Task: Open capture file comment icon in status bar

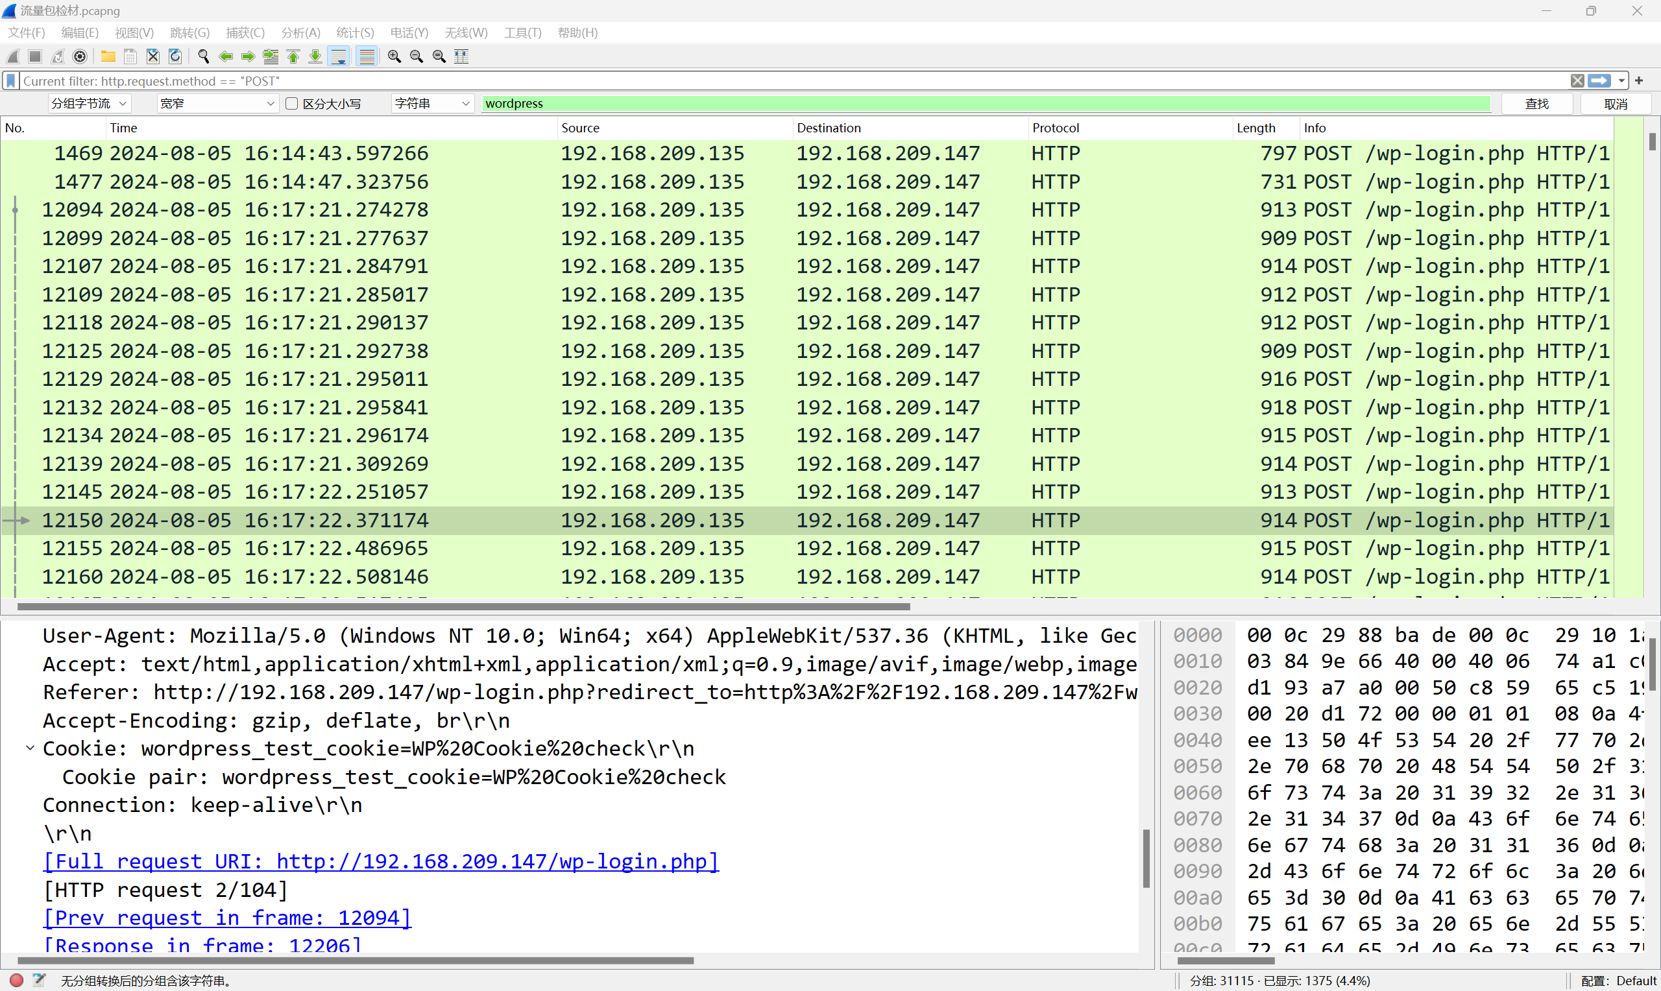Action: (40, 981)
